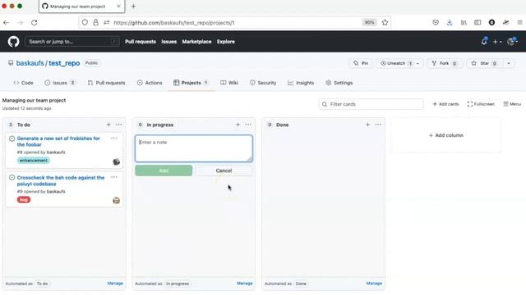Open the Generate a new set of frobishes issue
Image resolution: width=526 pixels, height=295 pixels.
point(58,142)
